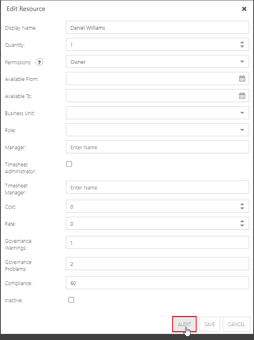The image size is (254, 340).
Task: Increase the Cost value with up arrow
Action: [x=242, y=204]
